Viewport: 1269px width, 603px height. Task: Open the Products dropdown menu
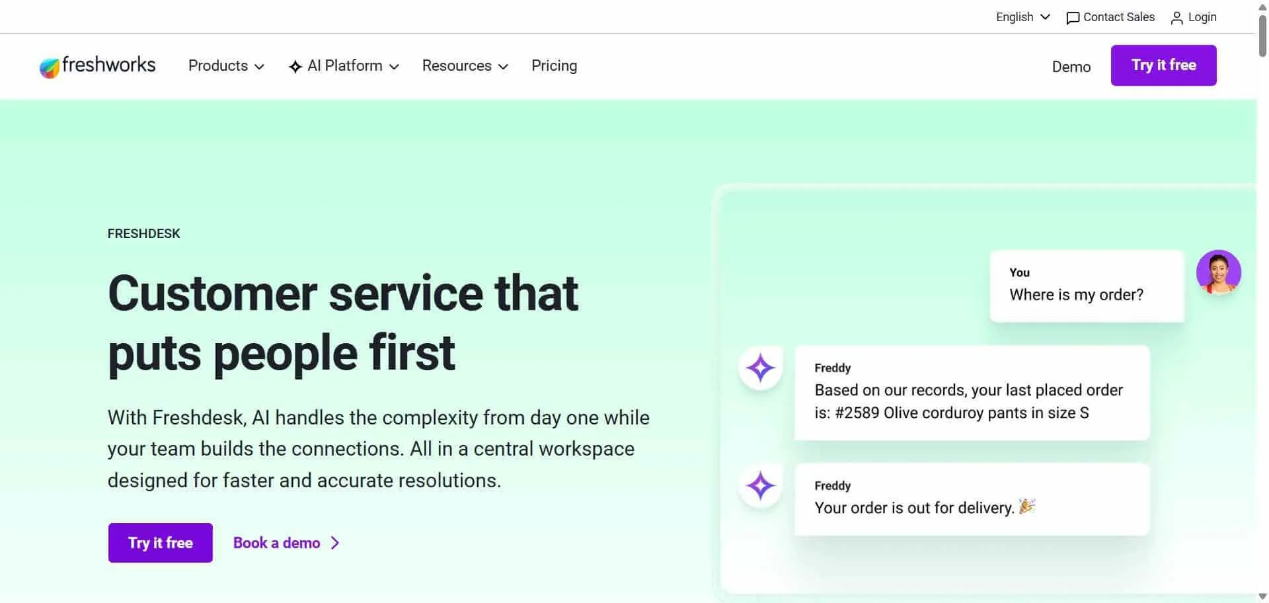[226, 66]
